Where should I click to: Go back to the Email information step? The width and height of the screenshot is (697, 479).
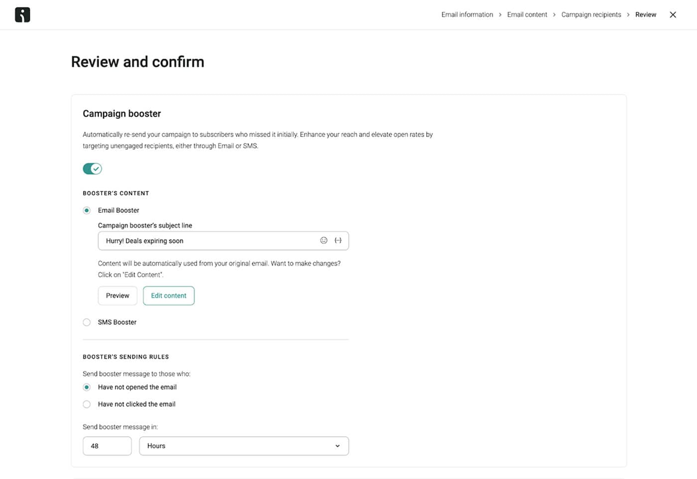pyautogui.click(x=466, y=14)
